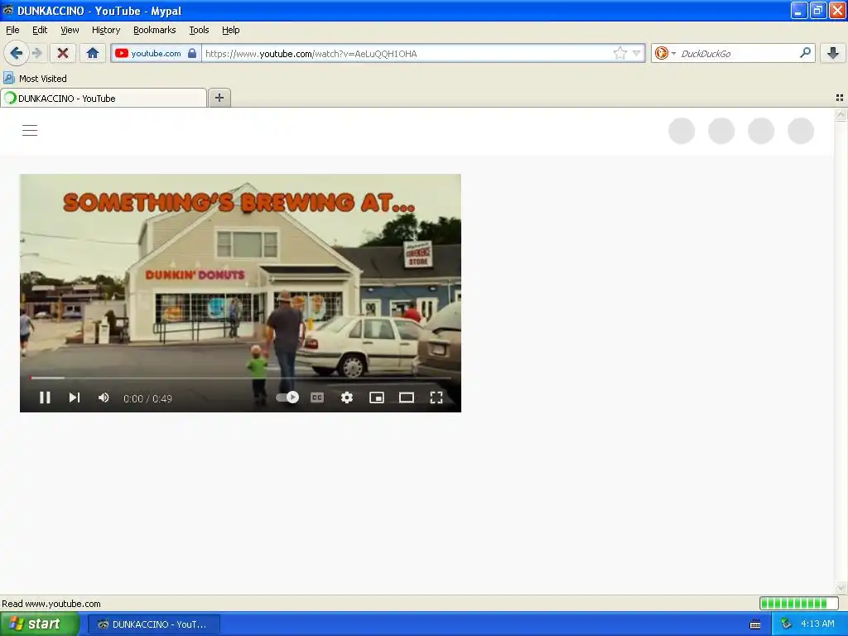Mute the video volume

tap(104, 397)
